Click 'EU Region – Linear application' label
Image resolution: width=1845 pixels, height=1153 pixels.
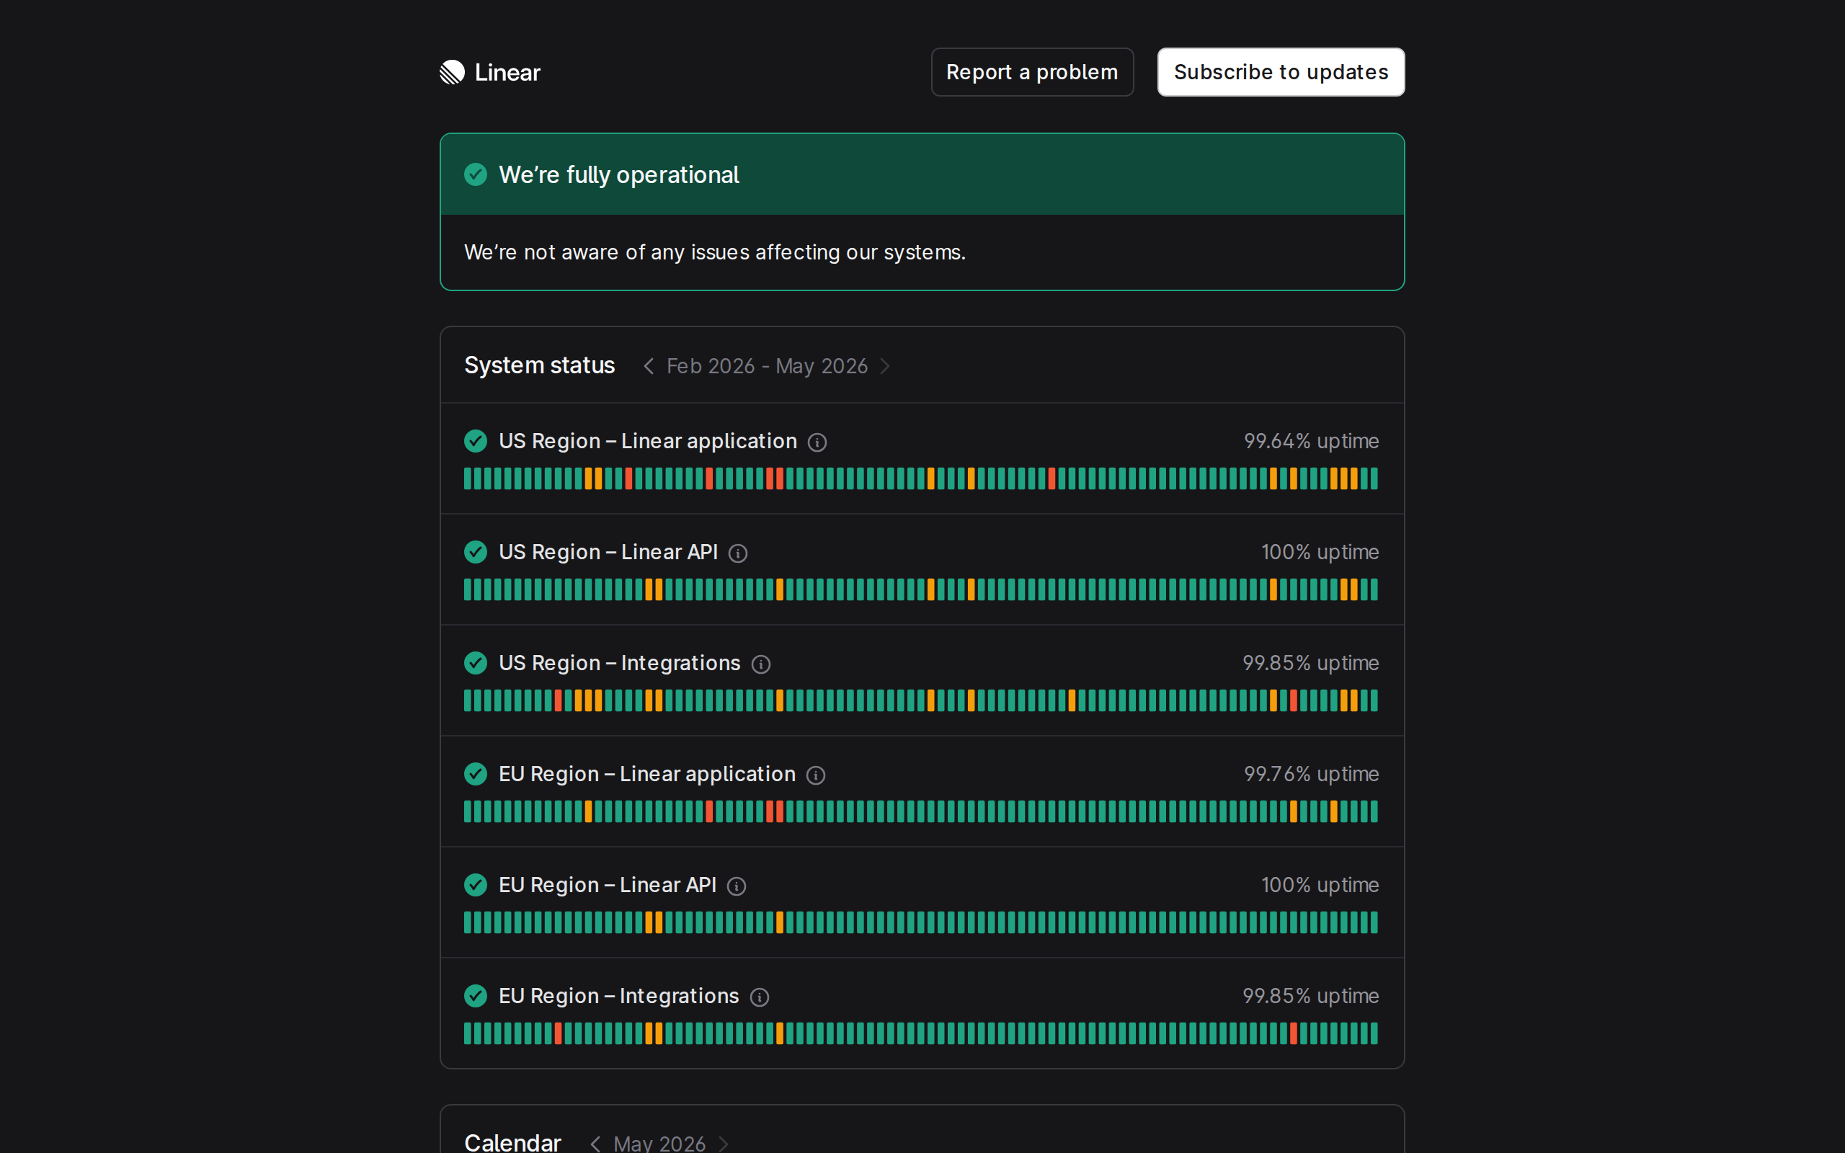pyautogui.click(x=646, y=774)
